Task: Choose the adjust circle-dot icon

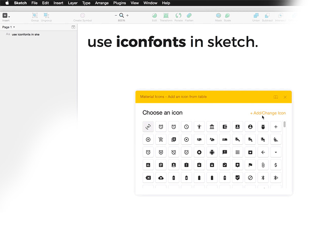Action: pyautogui.click(x=186, y=139)
